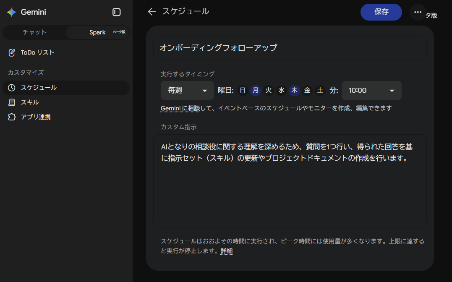The width and height of the screenshot is (452, 282).
Task: Open アプリ連携 in the sidebar
Action: (x=66, y=117)
